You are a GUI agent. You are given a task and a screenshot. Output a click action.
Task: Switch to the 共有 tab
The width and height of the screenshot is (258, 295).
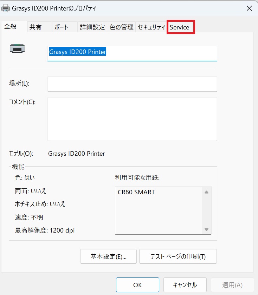(40, 27)
